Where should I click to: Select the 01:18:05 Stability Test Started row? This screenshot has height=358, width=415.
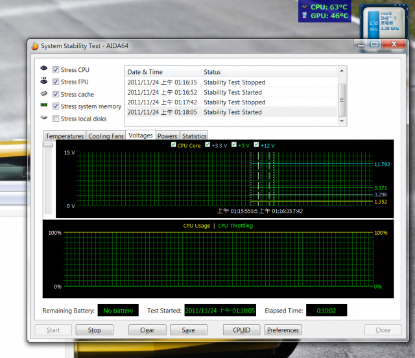[x=231, y=112]
